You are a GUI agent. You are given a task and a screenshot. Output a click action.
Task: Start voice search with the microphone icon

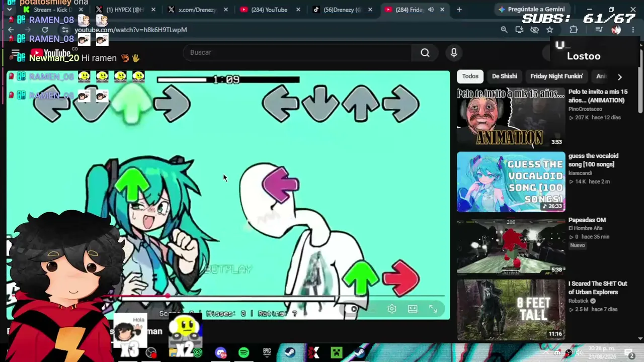click(x=454, y=53)
